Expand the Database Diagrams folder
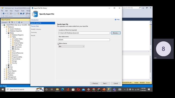 tap(8, 35)
